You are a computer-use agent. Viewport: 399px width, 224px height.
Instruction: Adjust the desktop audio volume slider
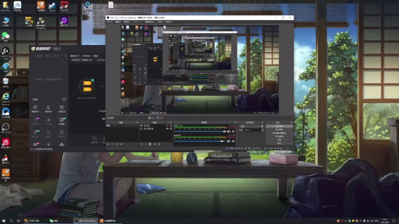click(200, 141)
